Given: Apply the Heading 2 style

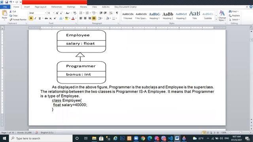Looking at the screenshot, I should [168, 16].
